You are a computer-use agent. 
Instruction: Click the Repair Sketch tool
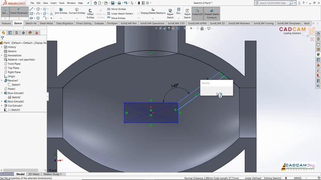coord(170,13)
